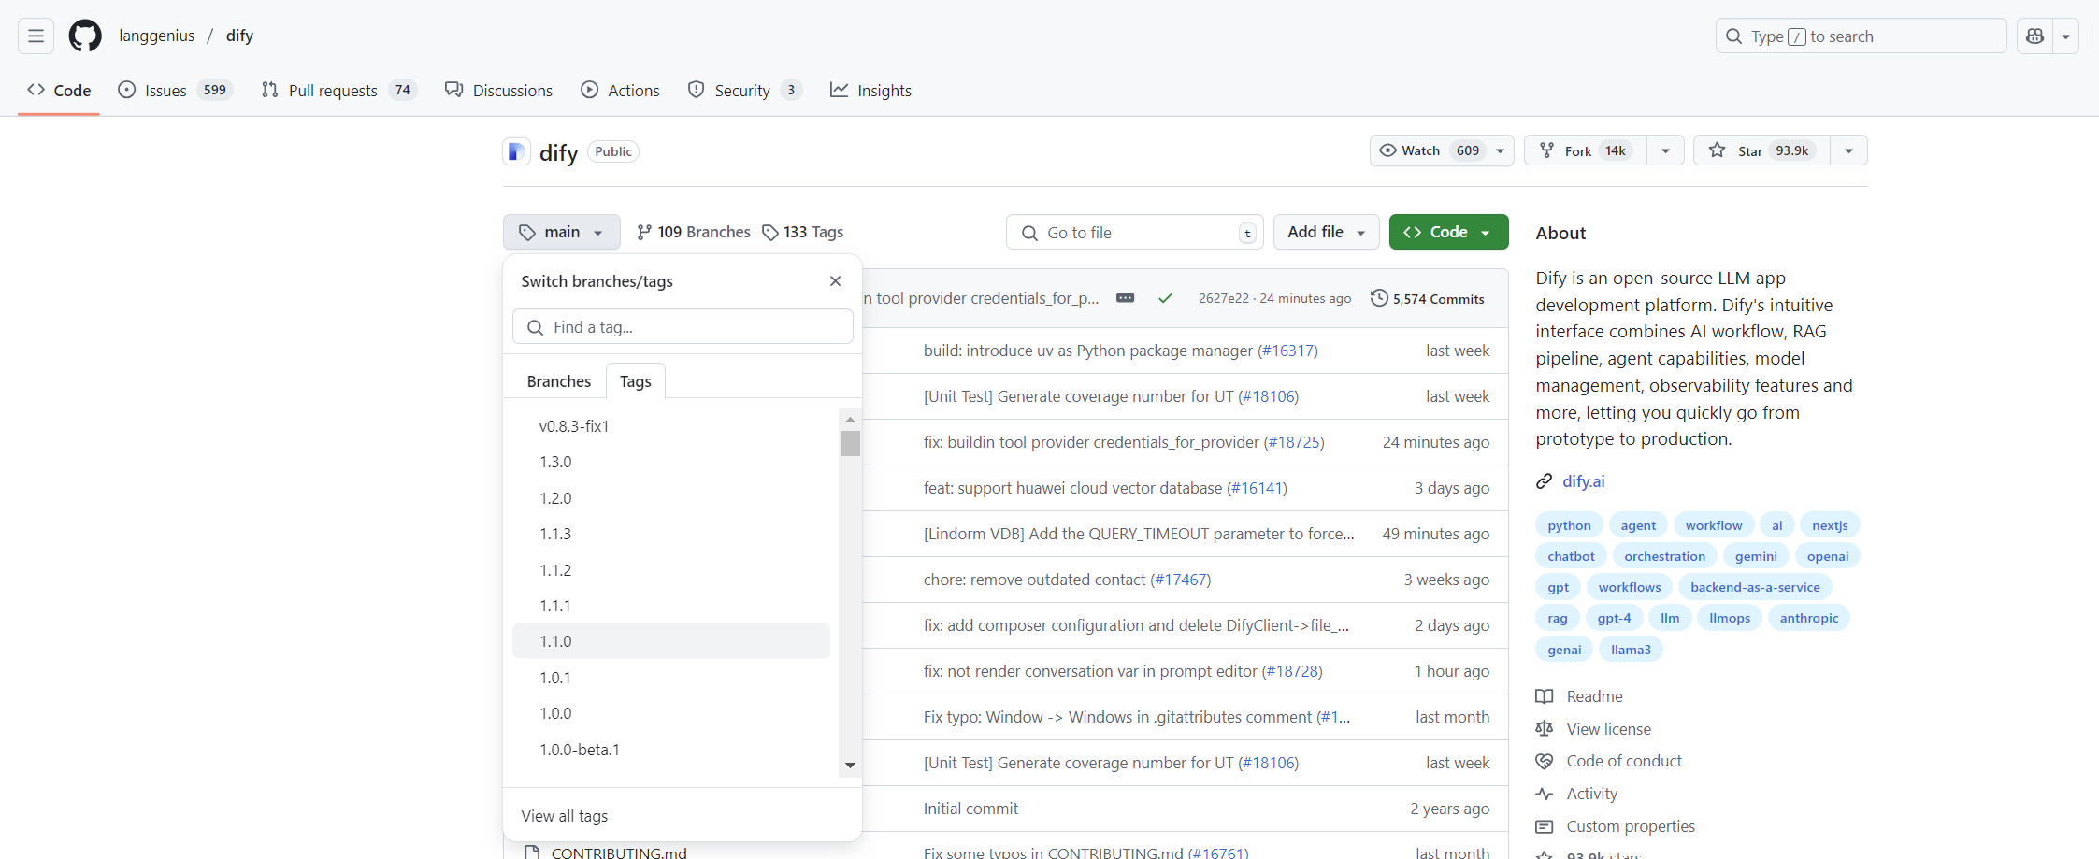Toggle the main branch selector dropdown
Viewport: 2099px width, 859px height.
(561, 232)
